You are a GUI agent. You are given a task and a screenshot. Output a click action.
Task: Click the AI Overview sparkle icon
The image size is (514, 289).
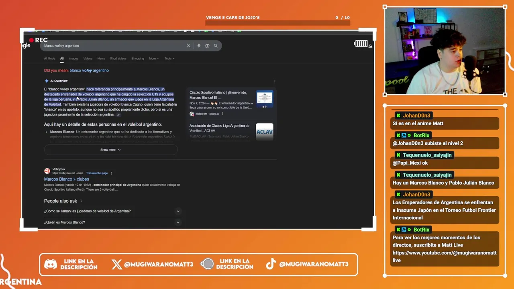point(47,81)
